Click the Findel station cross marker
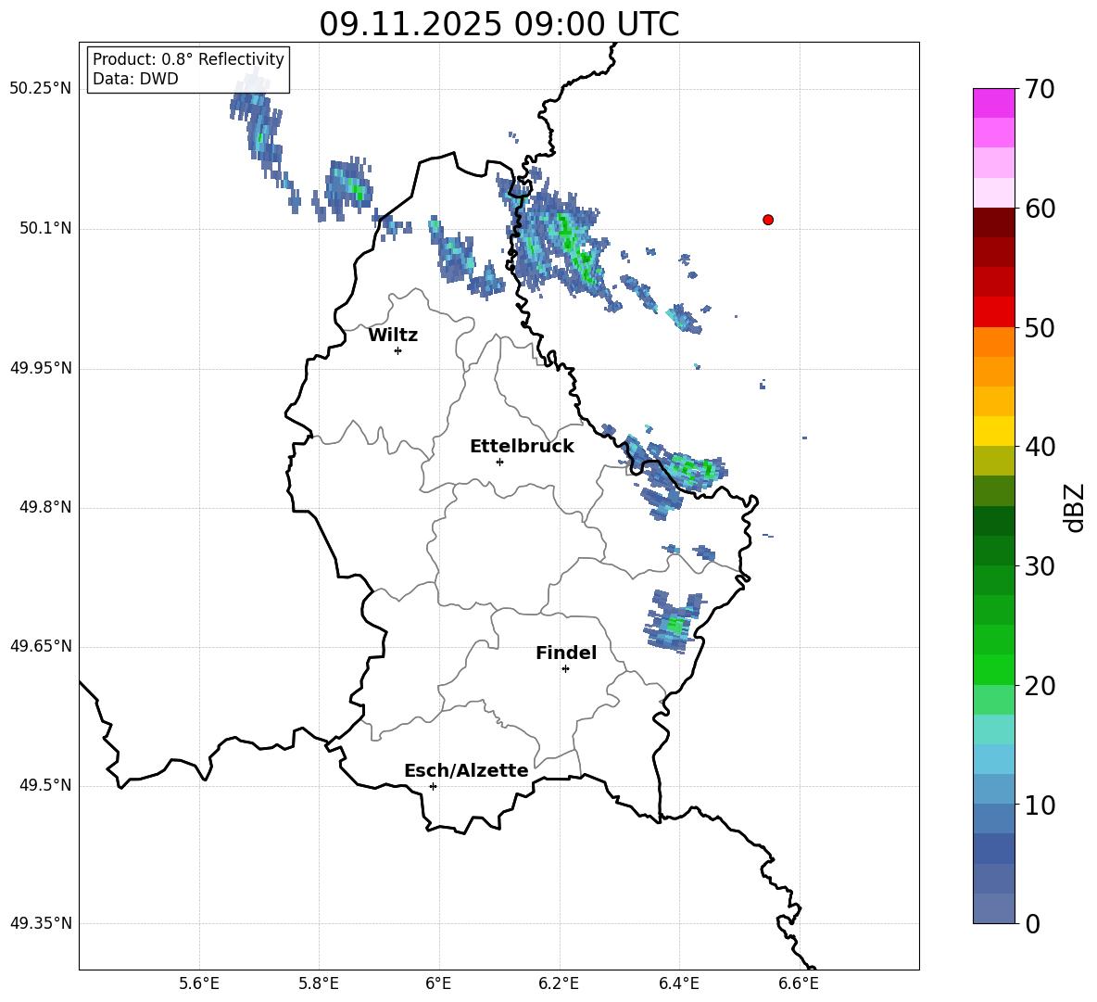 click(x=566, y=669)
